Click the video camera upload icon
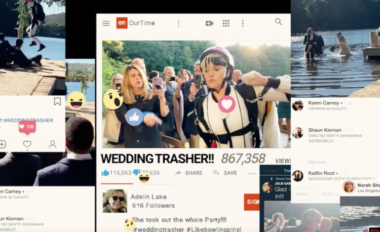 click(x=209, y=23)
